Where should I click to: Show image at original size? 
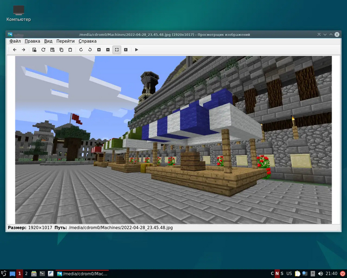126,50
